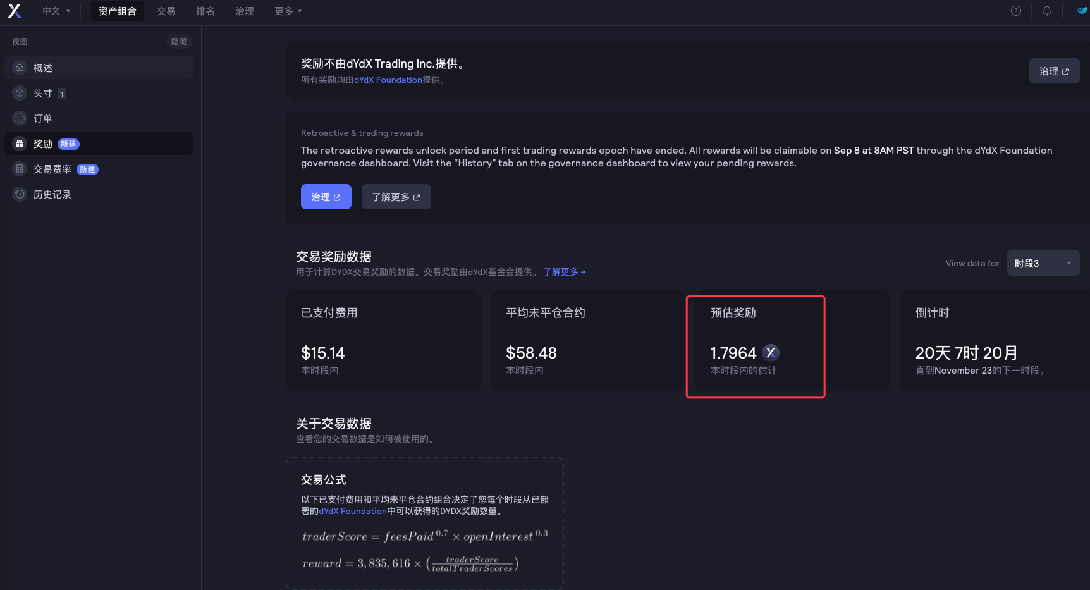1090x590 pixels.
Task: Go to the 交易 tab
Action: tap(166, 11)
